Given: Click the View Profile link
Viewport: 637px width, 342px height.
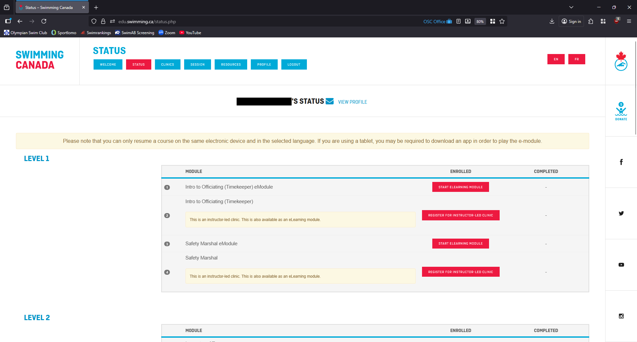Looking at the screenshot, I should [352, 102].
